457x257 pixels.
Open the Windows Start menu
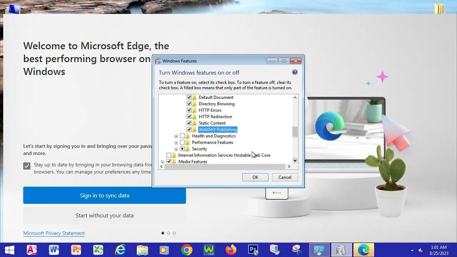10,250
